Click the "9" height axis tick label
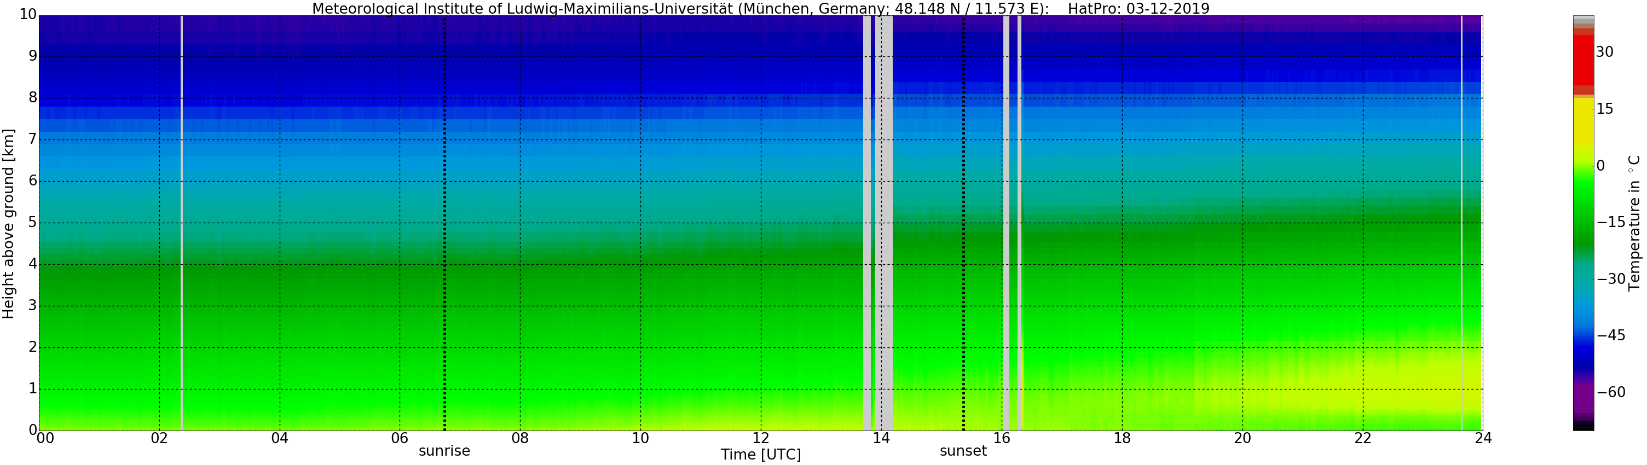The height and width of the screenshot is (465, 1647). (x=33, y=56)
